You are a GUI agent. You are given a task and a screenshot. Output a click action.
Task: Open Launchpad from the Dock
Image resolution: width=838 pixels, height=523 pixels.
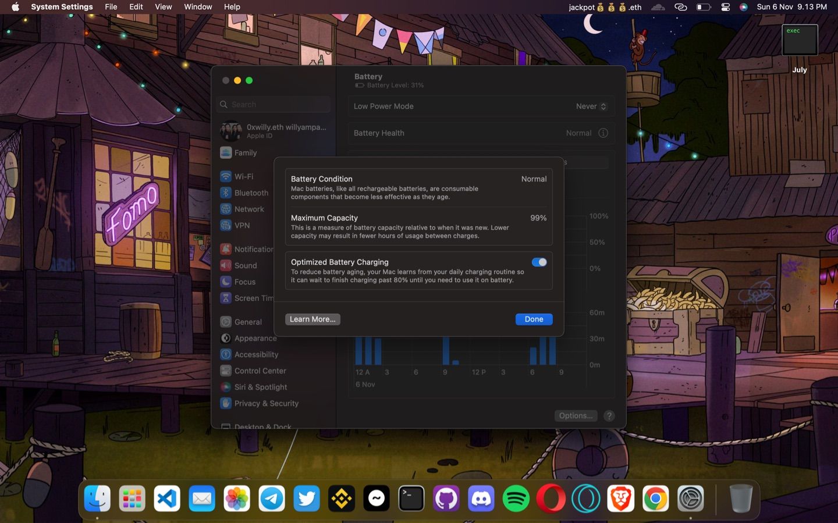click(132, 499)
